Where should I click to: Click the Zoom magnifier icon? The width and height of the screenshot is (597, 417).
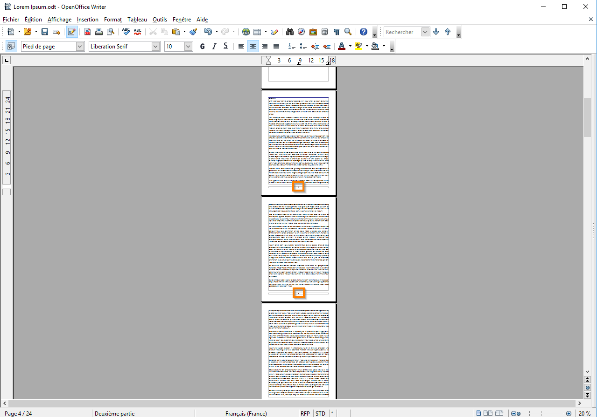pyautogui.click(x=348, y=32)
